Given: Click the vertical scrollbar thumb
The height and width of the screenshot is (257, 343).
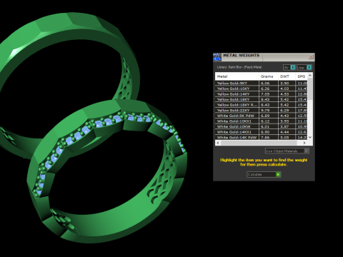Looking at the screenshot, I should 310,89.
